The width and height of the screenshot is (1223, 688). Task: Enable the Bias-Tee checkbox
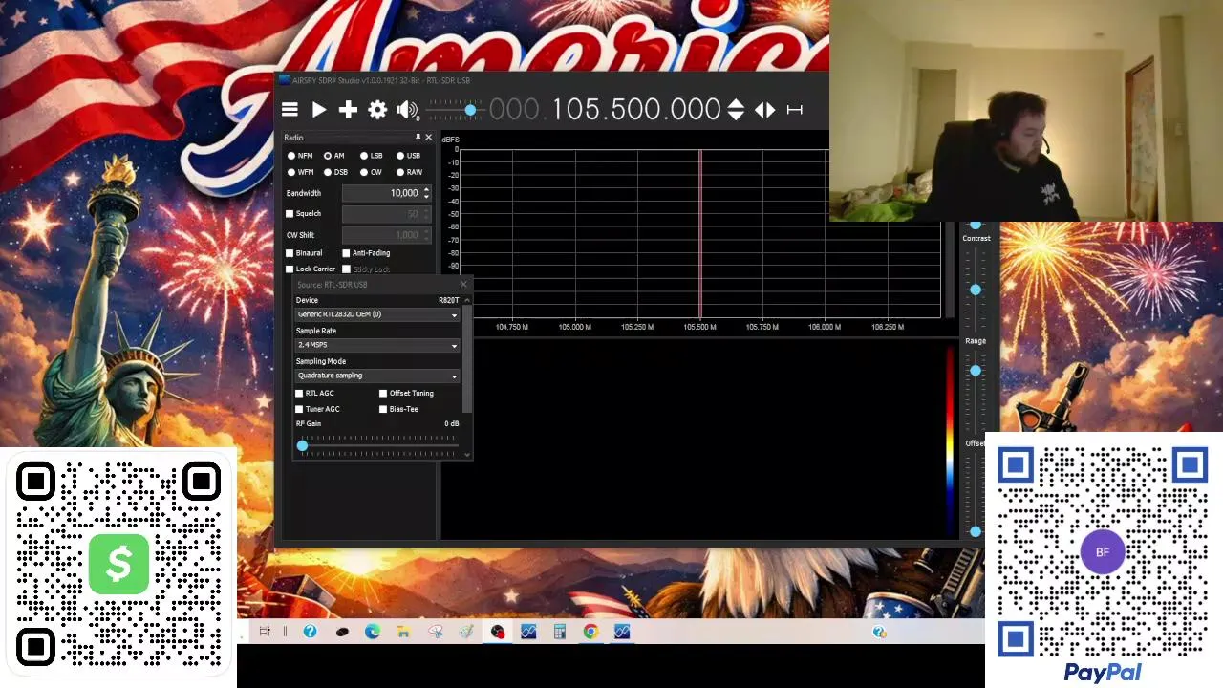(383, 409)
